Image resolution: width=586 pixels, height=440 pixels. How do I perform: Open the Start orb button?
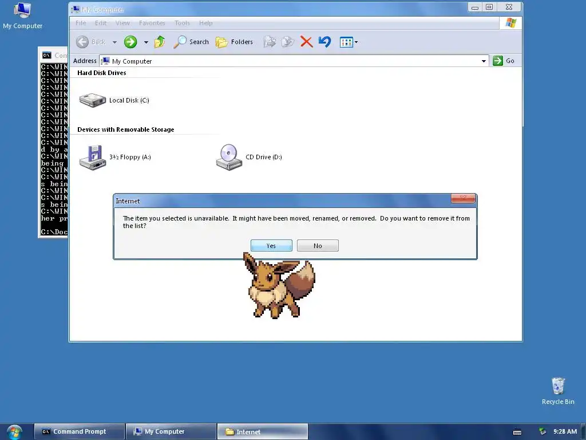(14, 432)
